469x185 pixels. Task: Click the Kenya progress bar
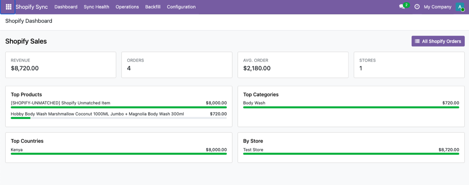click(119, 154)
